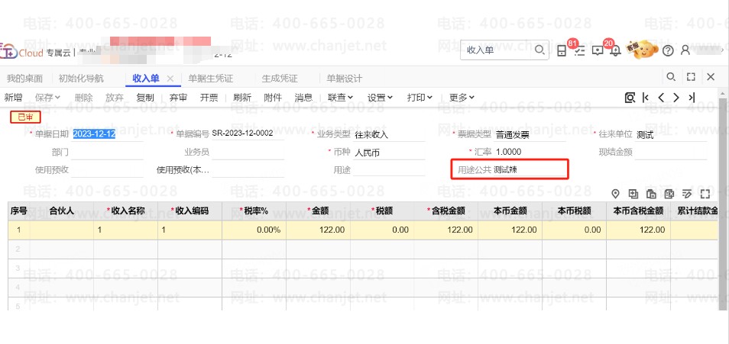Click the monkey customer service mascot
Viewport: 729px width, 344px height.
point(643,50)
